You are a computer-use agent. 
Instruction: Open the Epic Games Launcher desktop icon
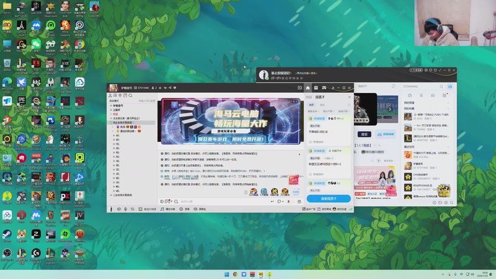22,103
